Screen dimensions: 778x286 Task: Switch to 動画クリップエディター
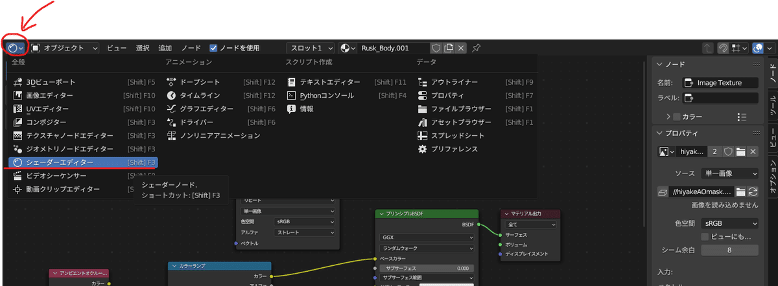coord(83,189)
